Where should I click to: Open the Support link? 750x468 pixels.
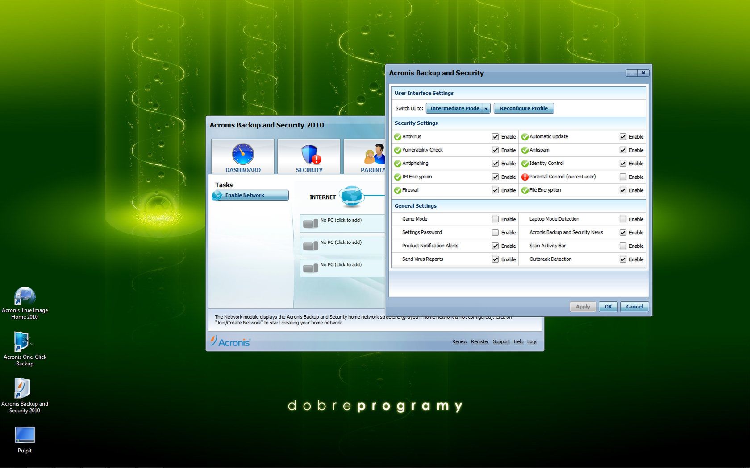(x=501, y=341)
